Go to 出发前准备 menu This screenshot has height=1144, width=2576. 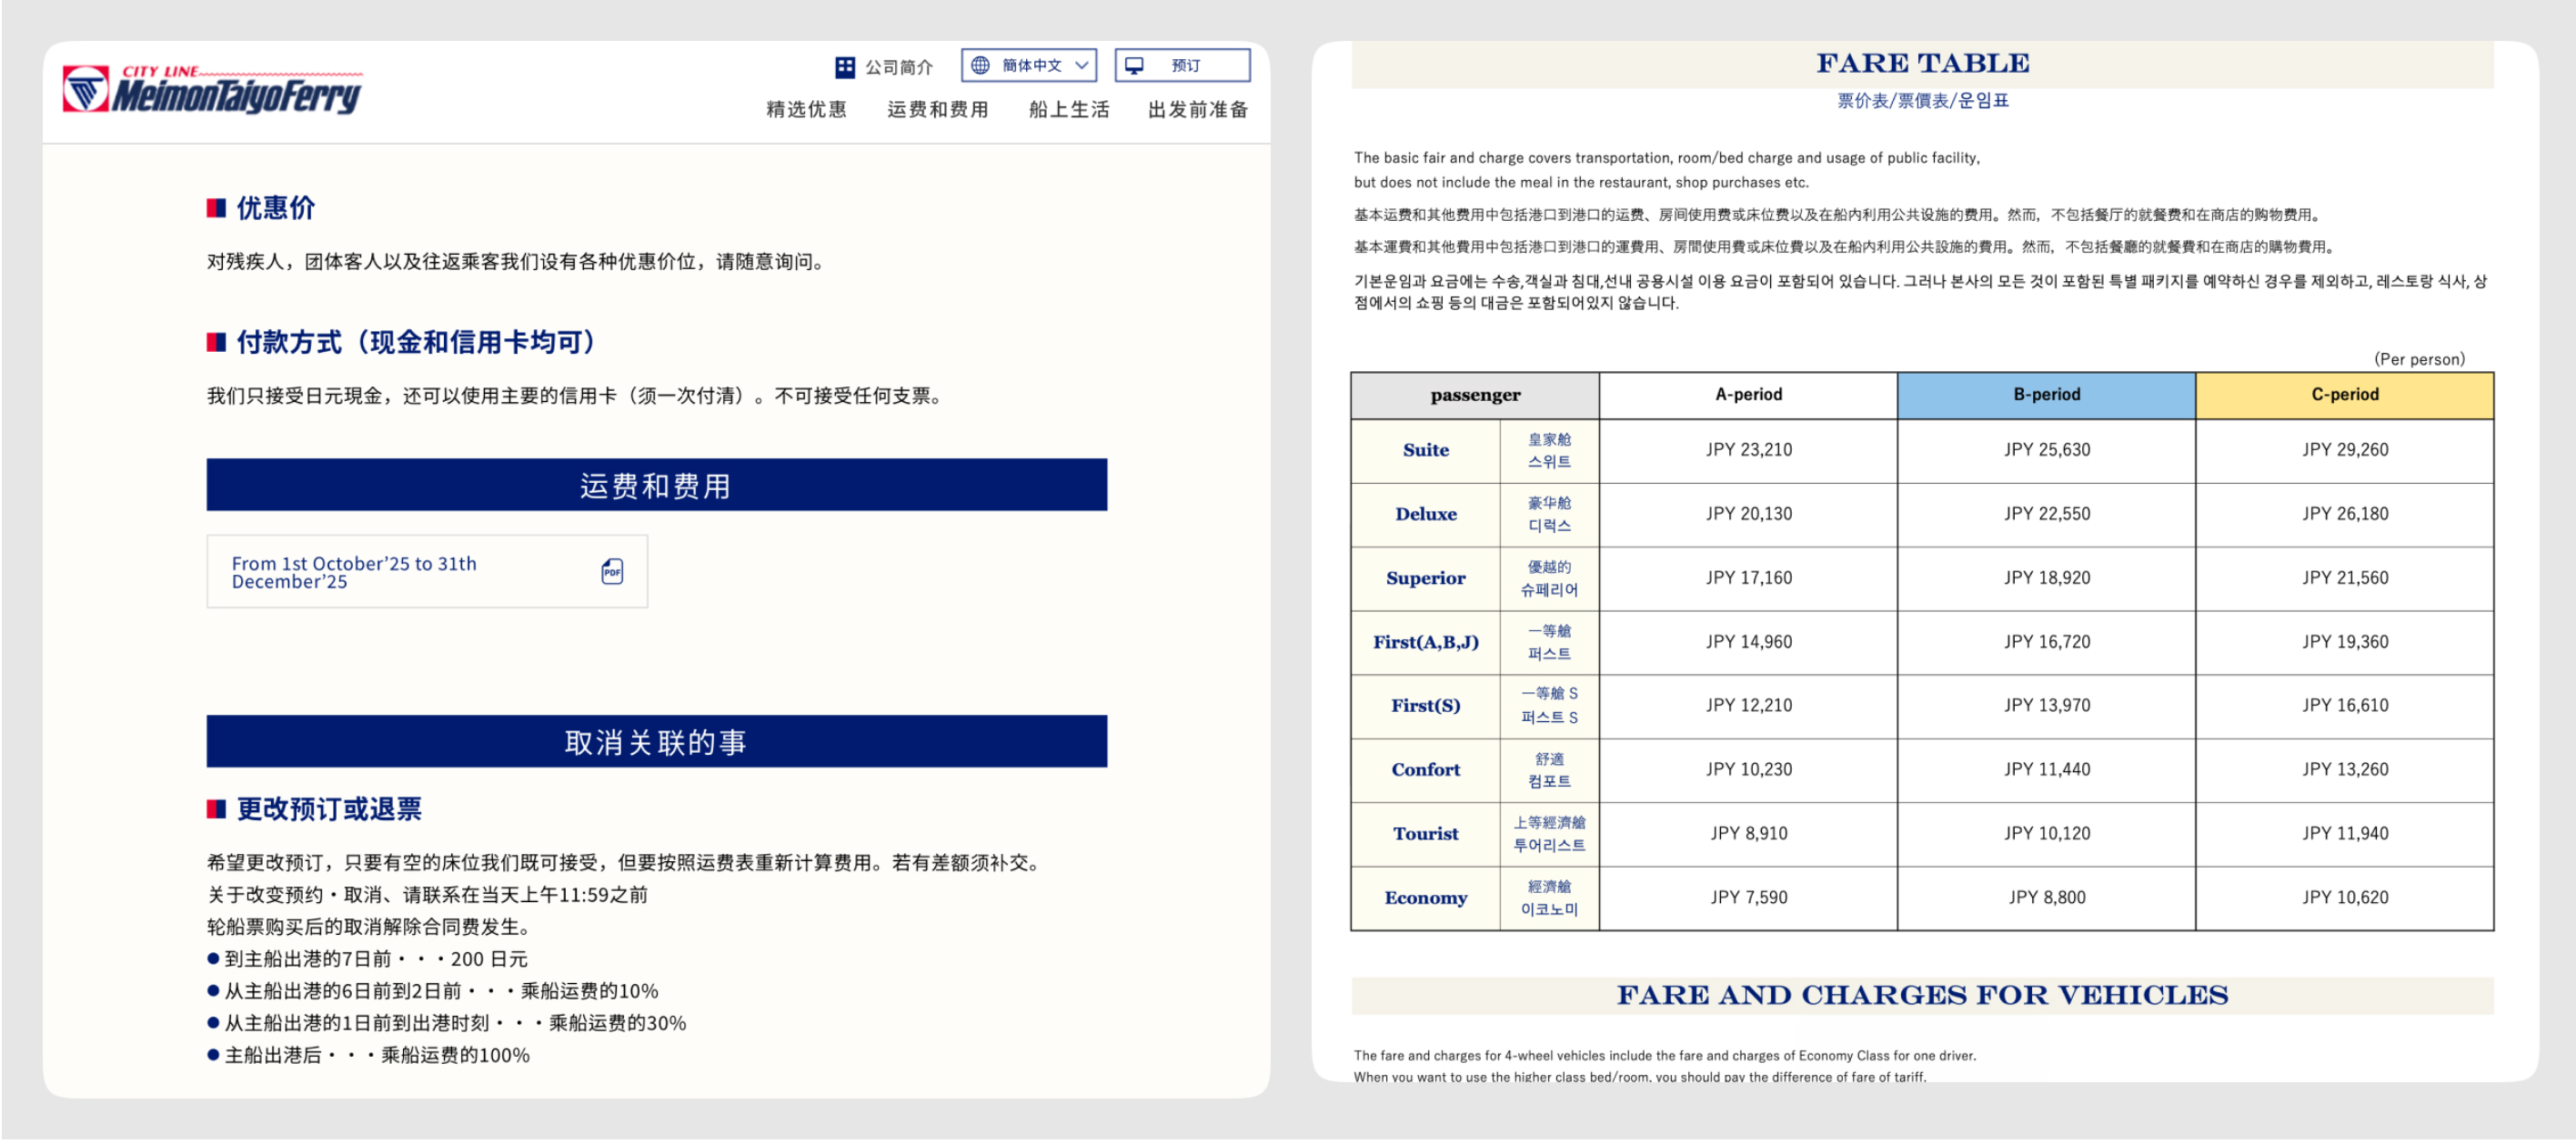coord(1197,109)
